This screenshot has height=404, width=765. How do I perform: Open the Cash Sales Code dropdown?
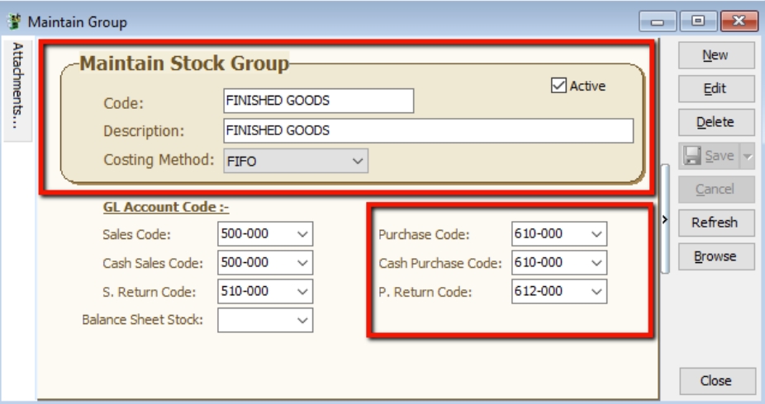[302, 262]
